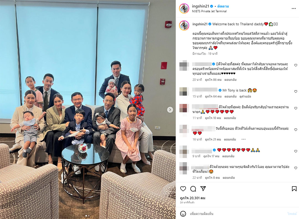Like the hearts-only comment from 9 minutes

(x=296, y=151)
